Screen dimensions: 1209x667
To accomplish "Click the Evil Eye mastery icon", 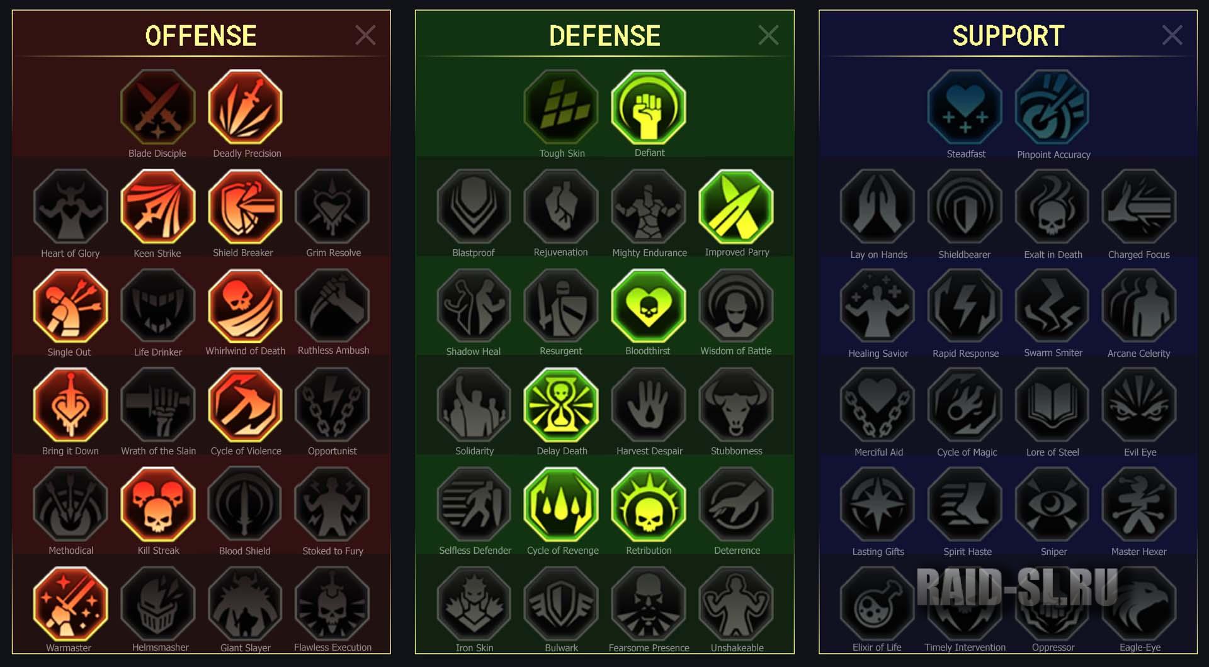I will point(1139,405).
